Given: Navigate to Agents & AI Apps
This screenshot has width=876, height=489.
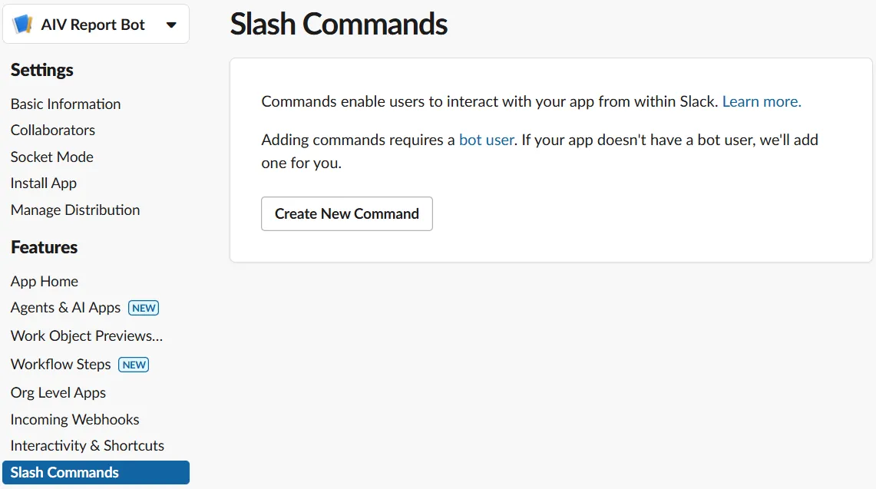Looking at the screenshot, I should point(64,307).
